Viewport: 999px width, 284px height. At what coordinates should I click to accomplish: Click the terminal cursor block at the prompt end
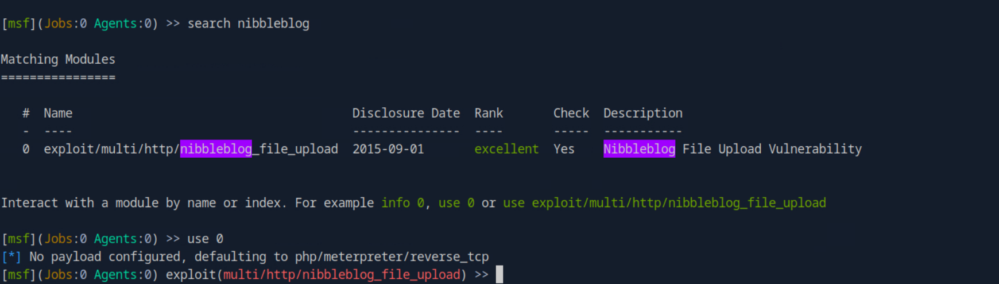point(499,275)
